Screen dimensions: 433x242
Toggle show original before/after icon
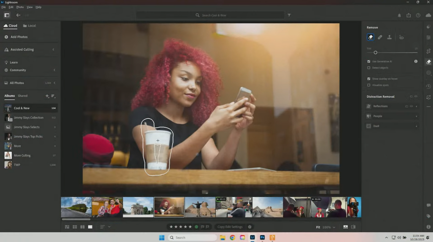tap(353, 227)
